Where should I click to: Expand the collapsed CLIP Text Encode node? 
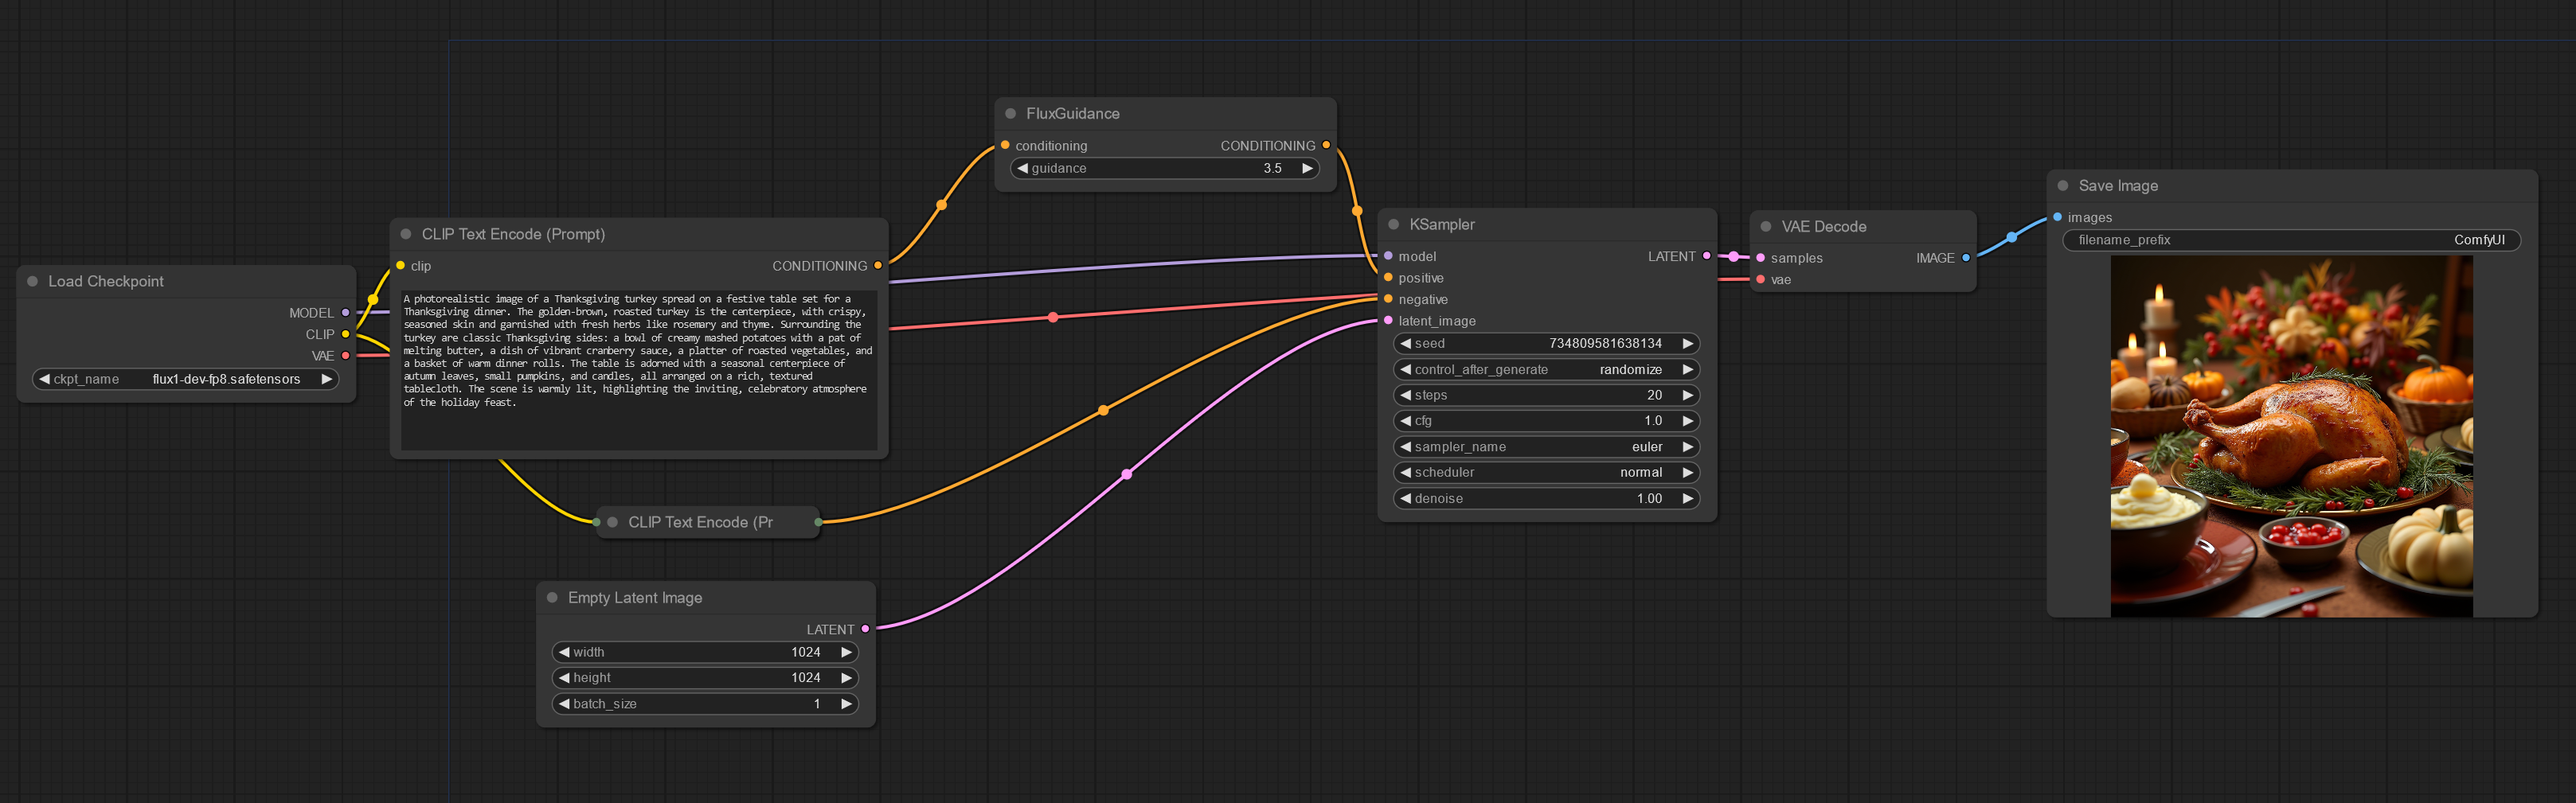[x=612, y=522]
